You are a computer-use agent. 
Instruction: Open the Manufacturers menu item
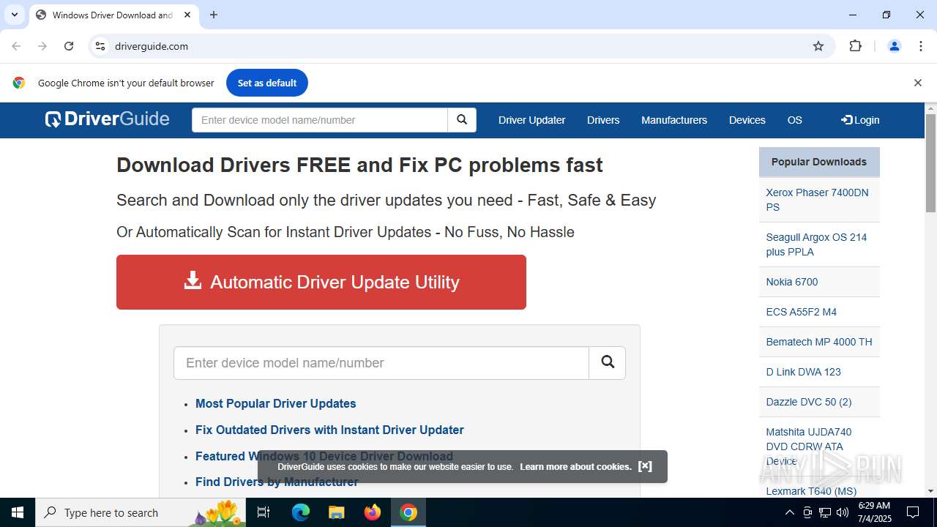(x=674, y=120)
